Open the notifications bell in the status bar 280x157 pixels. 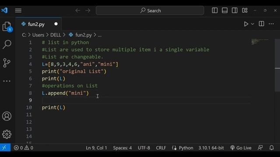pos(272,147)
